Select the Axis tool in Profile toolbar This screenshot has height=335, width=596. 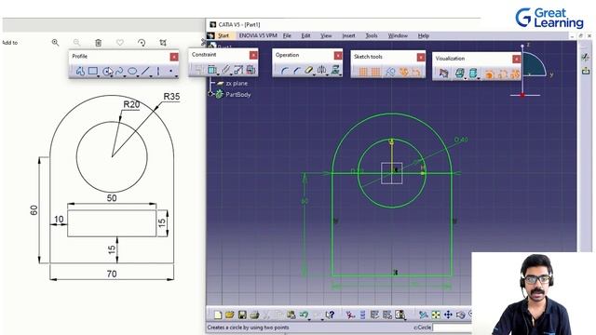[158, 71]
